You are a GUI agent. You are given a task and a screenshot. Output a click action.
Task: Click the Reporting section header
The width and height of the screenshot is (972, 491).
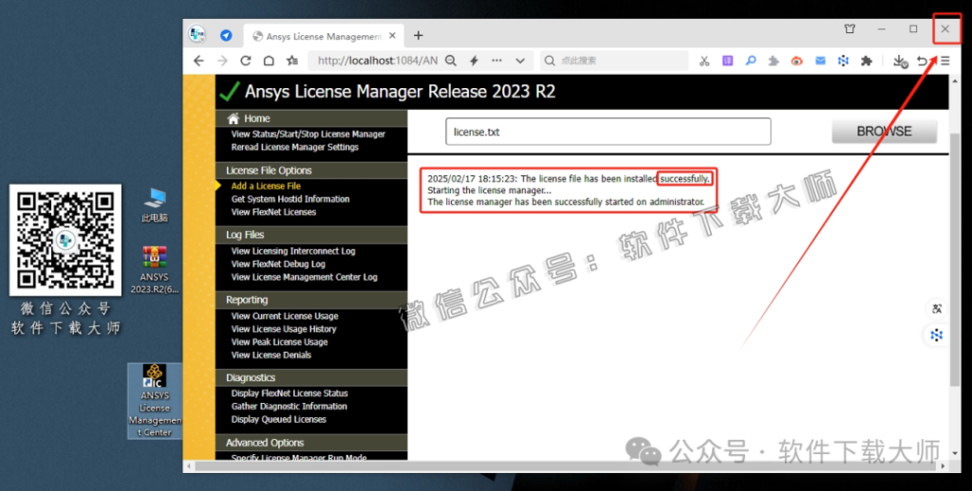coord(311,300)
